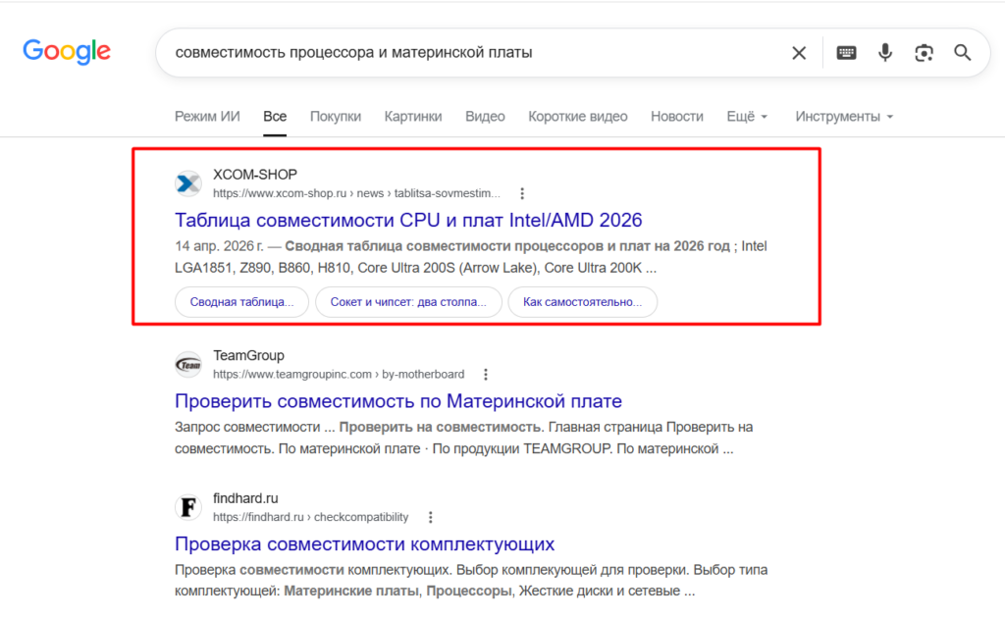
Task: Click the XCOM-SHOP favicon
Action: click(188, 183)
